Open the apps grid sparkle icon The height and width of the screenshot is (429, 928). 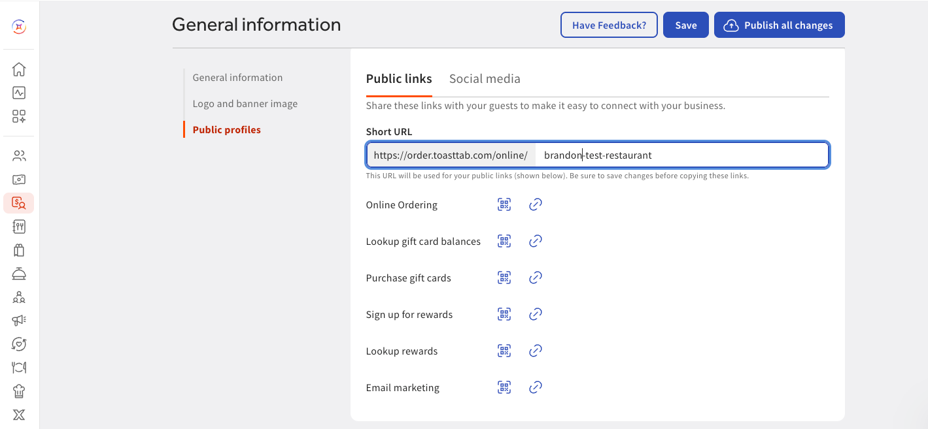[19, 116]
